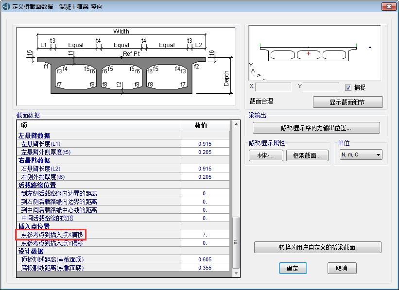Click 修改/显示梁内力输出位置 button
The height and width of the screenshot is (290, 399).
click(316, 128)
